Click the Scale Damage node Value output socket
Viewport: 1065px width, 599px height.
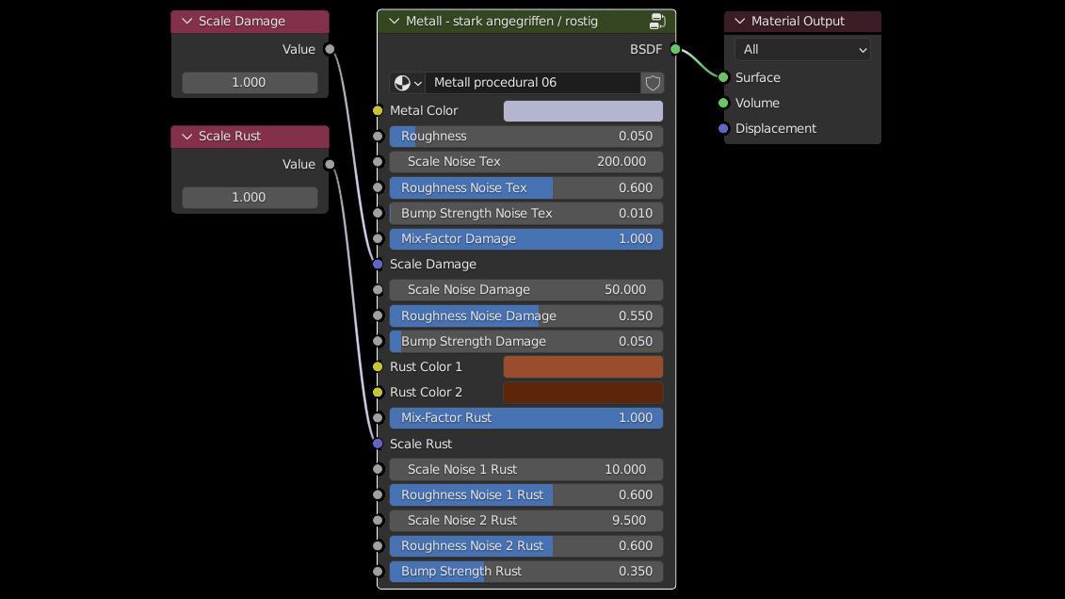(x=330, y=49)
